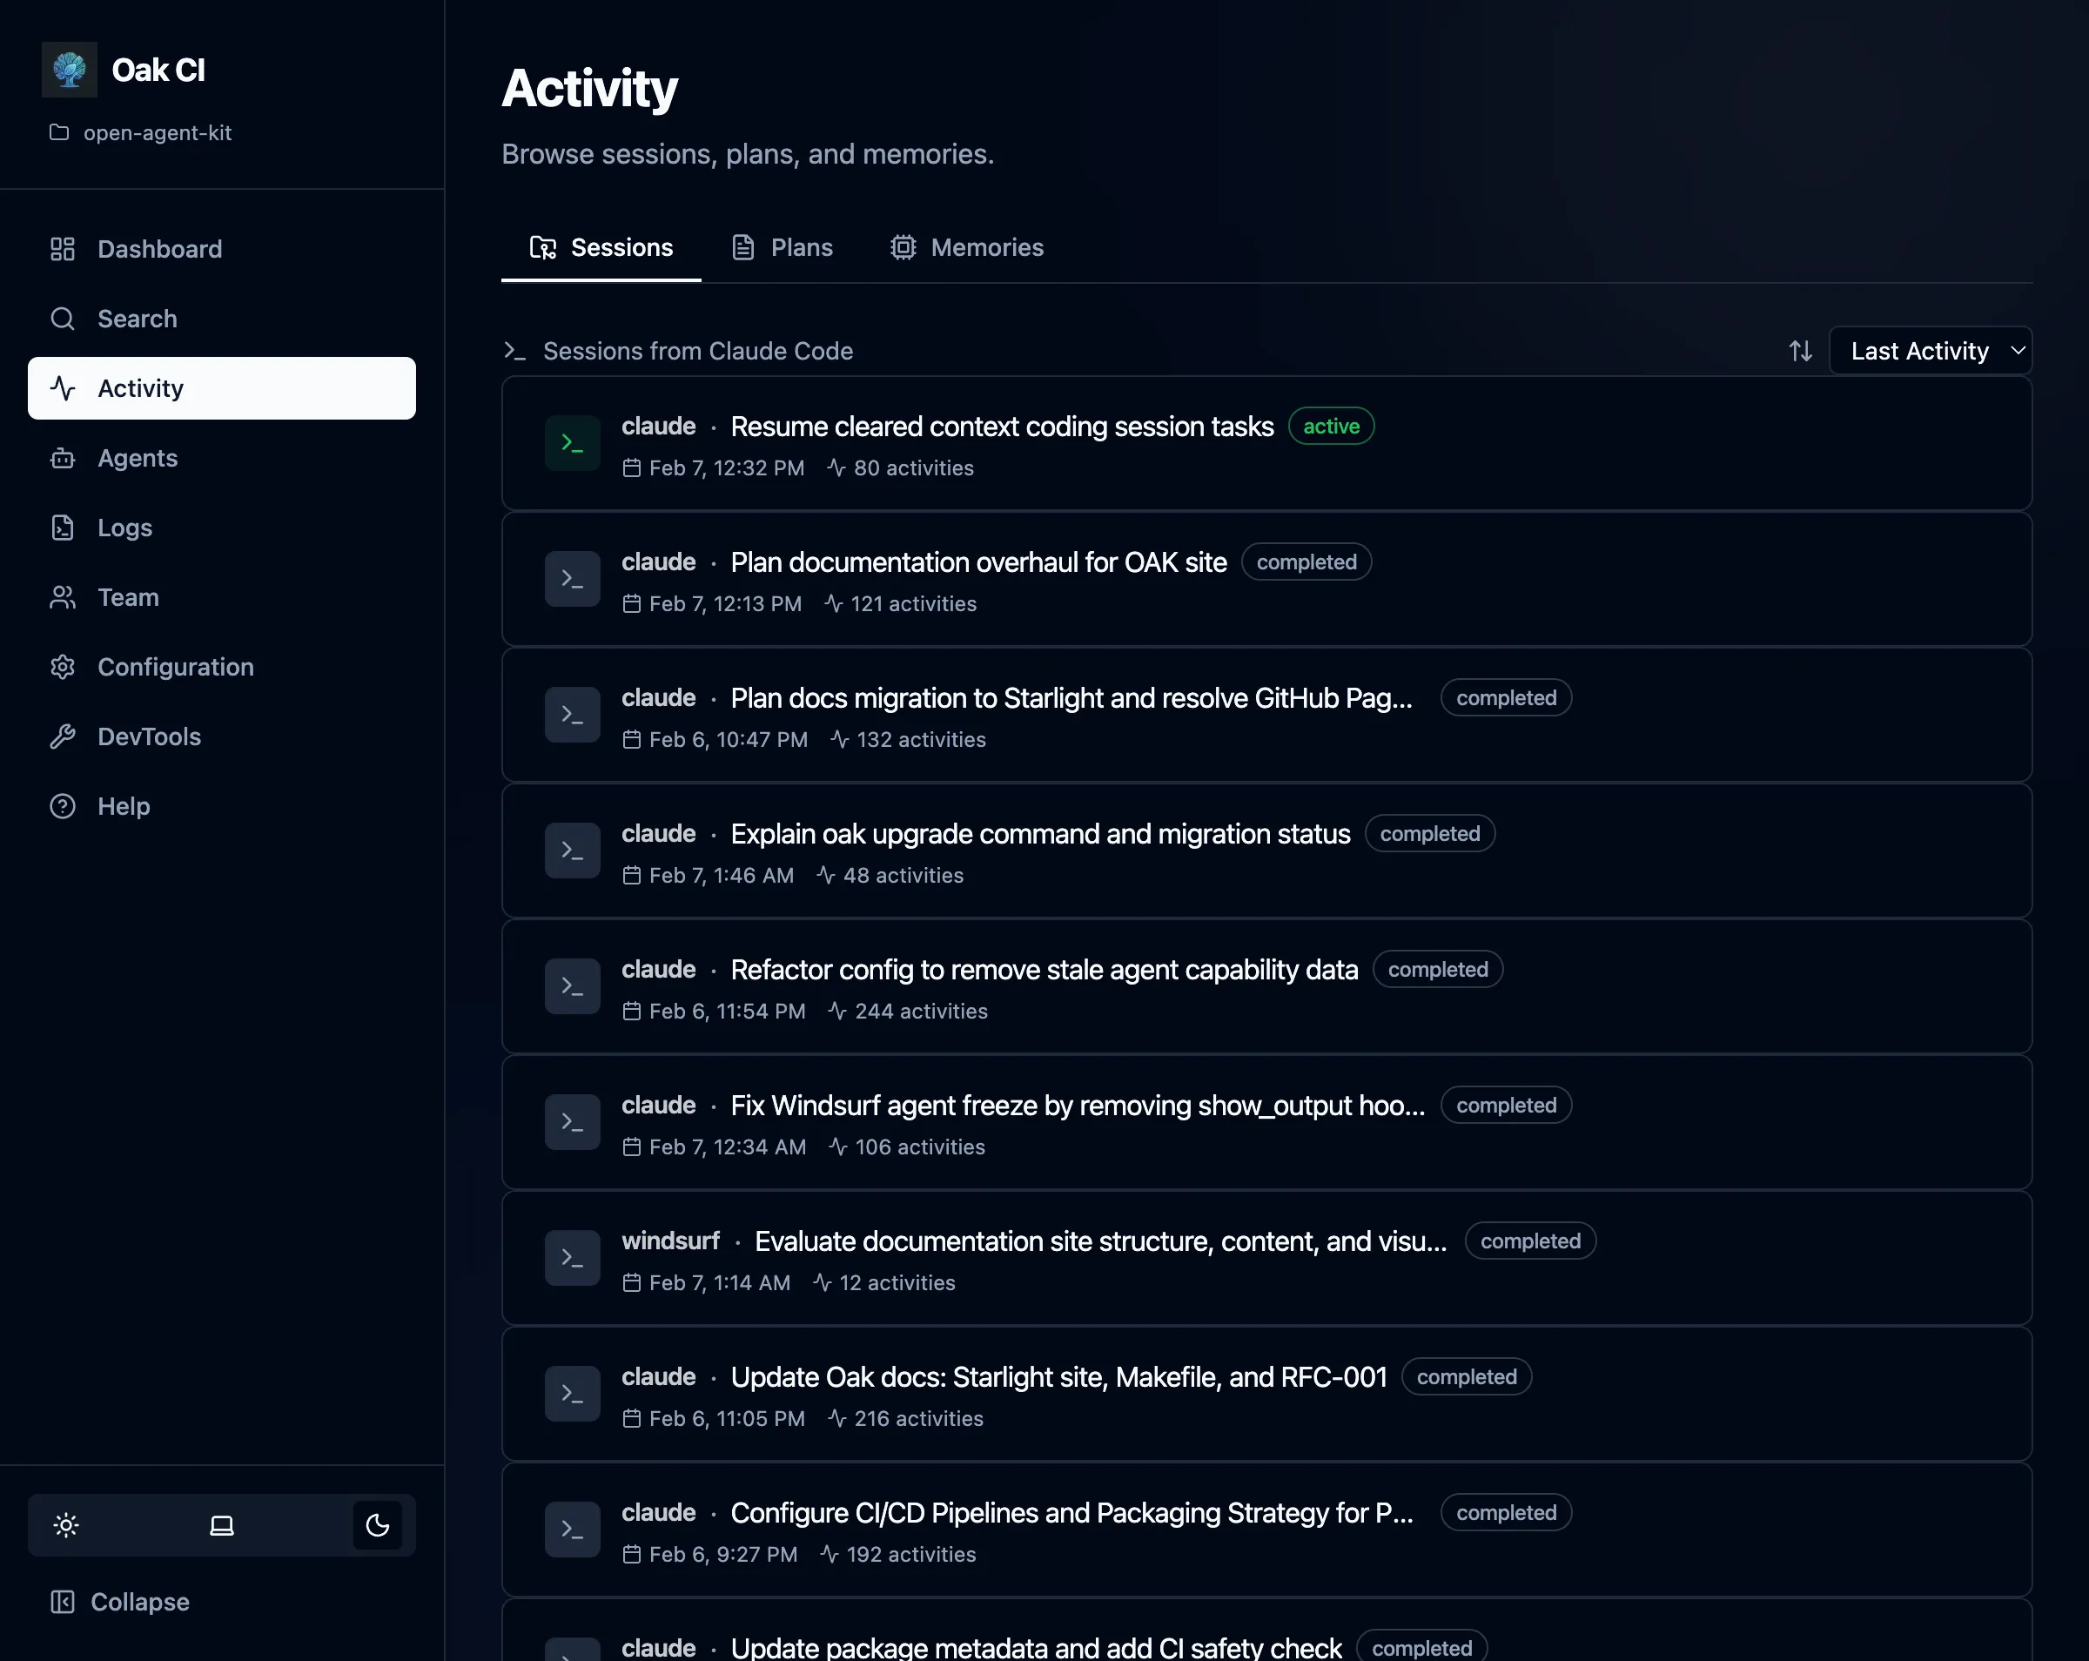Image resolution: width=2089 pixels, height=1661 pixels.
Task: Click the sort direction arrows icon
Action: pos(1800,350)
